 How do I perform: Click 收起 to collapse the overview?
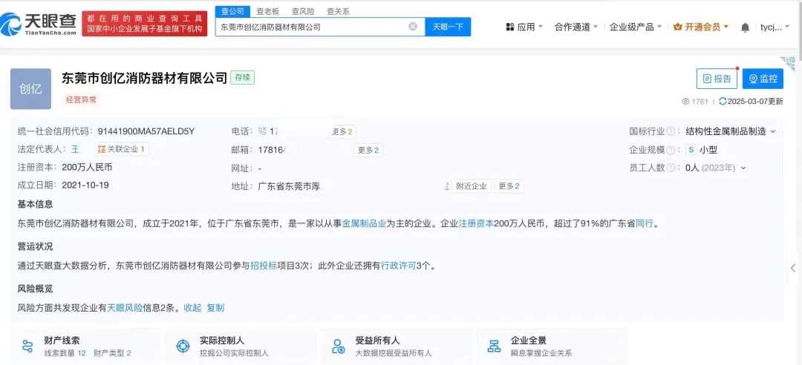(193, 308)
